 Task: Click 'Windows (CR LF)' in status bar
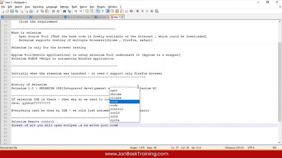(234, 147)
